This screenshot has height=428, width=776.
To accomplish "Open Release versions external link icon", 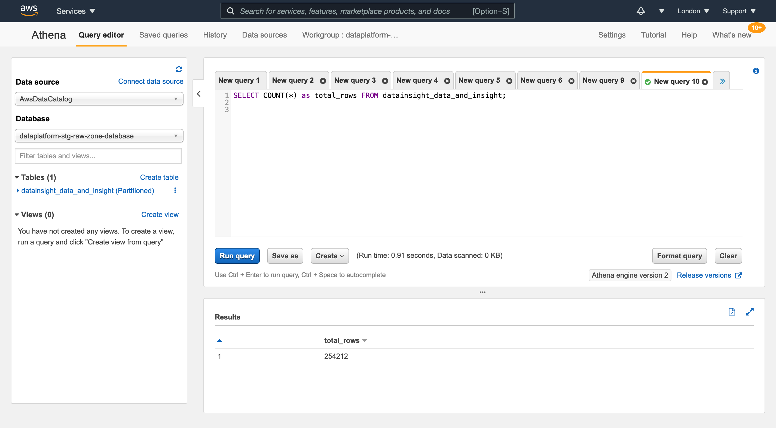I will (x=738, y=275).
